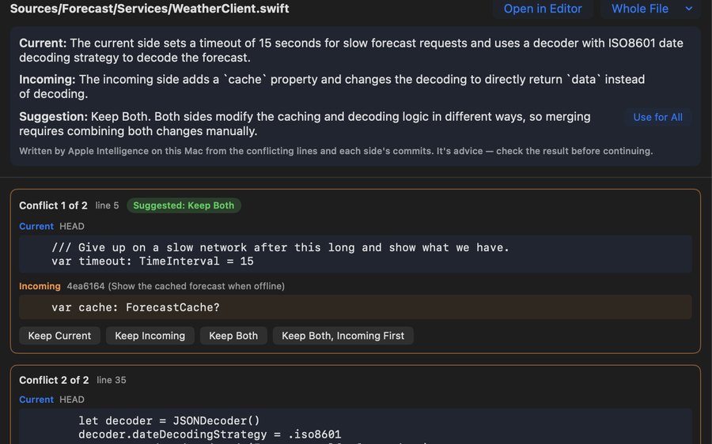Choose Keep Both for conflict 1
This screenshot has width=712, height=444.
[233, 336]
